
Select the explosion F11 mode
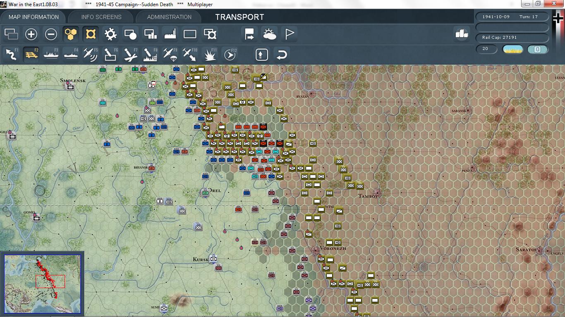click(210, 54)
